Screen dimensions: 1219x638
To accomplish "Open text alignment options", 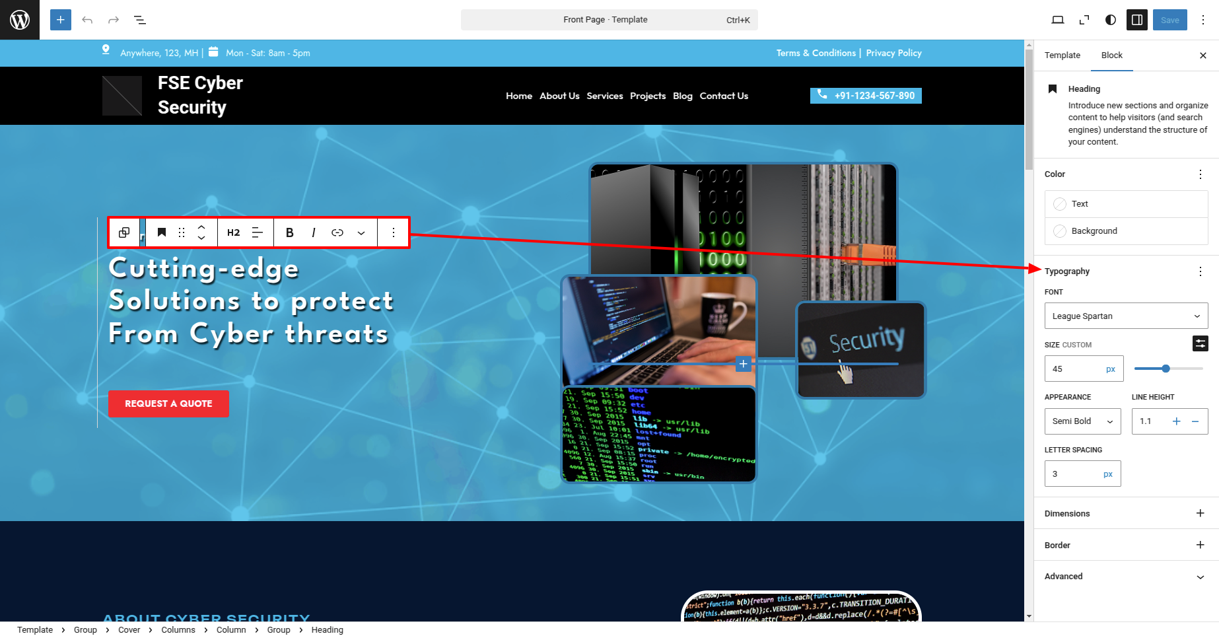I will coord(258,232).
